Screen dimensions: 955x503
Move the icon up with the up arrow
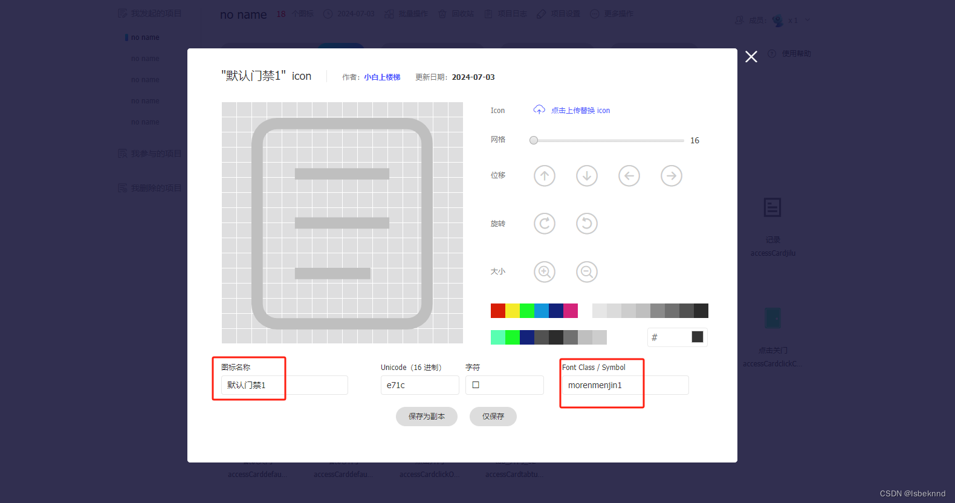[x=545, y=176]
